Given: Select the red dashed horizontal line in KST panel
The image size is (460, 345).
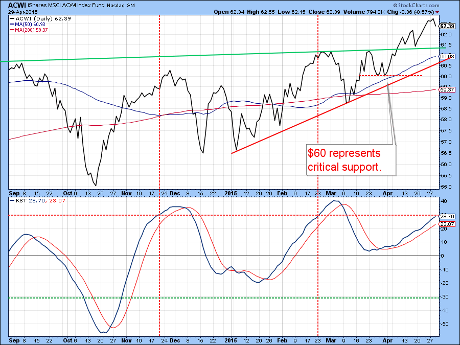Looking at the screenshot, I should click(x=224, y=215).
